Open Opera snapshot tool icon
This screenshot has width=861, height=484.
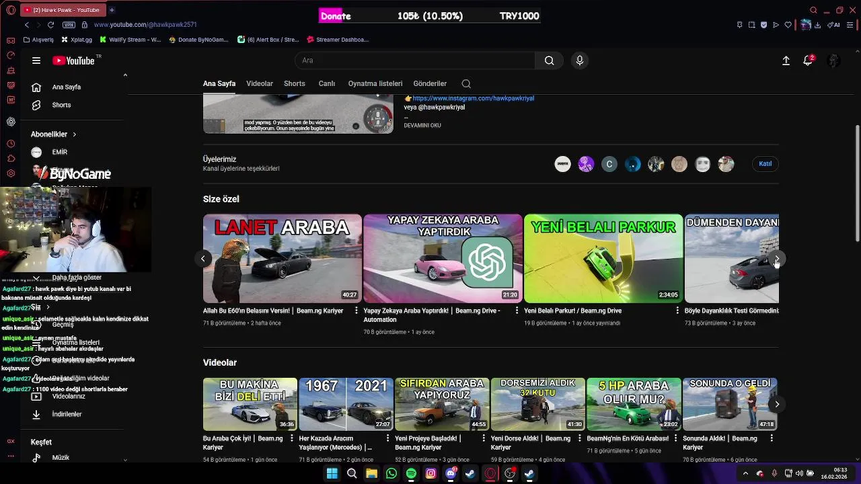pyautogui.click(x=752, y=25)
